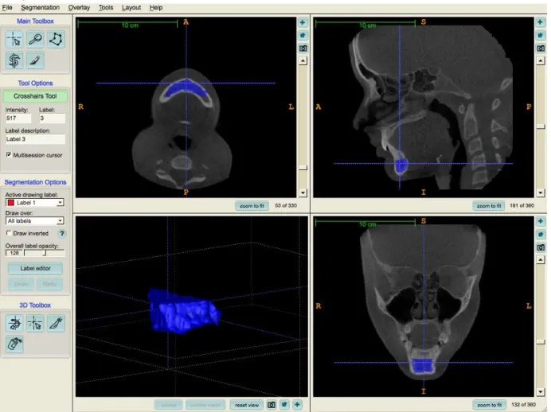Click the pin icon in sagittal view
The image size is (551, 412).
pyautogui.click(x=541, y=35)
